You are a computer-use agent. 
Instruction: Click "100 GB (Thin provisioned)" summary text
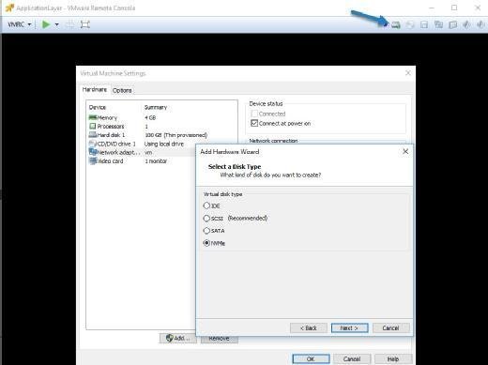point(175,135)
